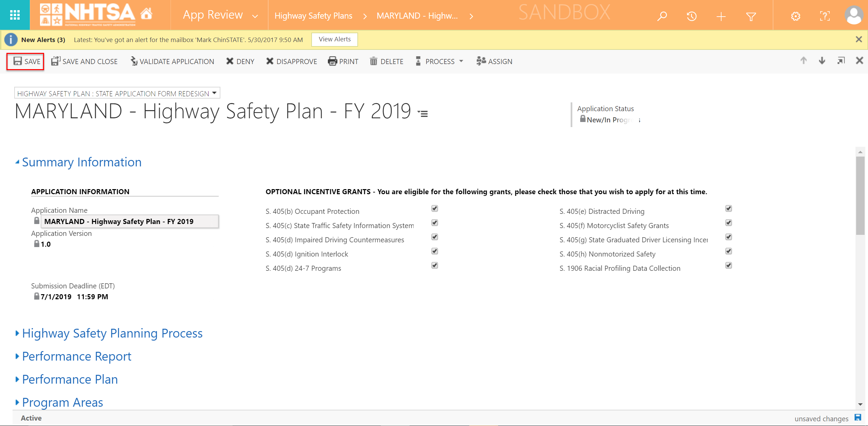This screenshot has height=426, width=868.
Task: Click the plus icon to create new
Action: 721,16
